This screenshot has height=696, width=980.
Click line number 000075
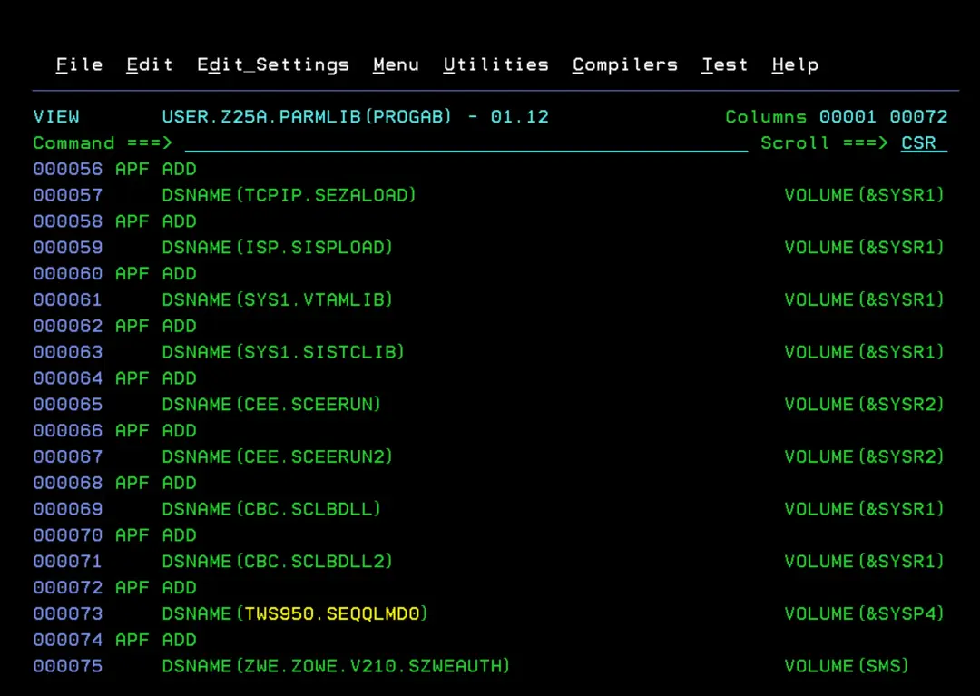click(67, 666)
